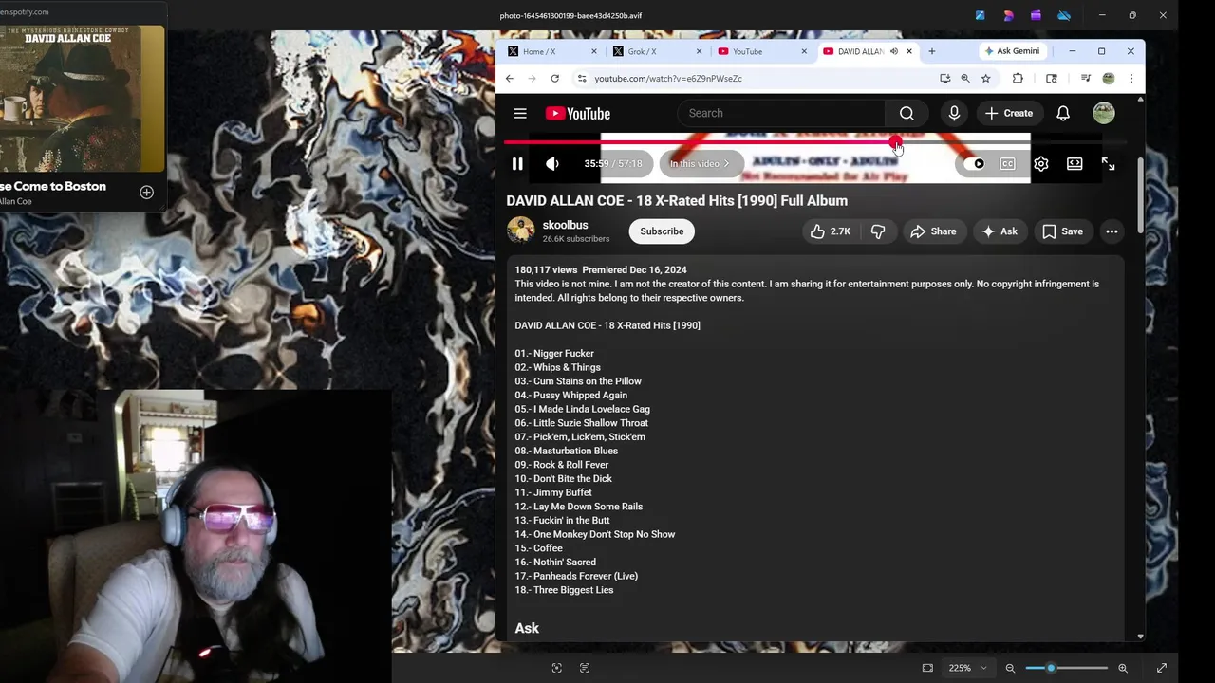Viewport: 1215px width, 683px height.
Task: Click the scan text icon in the photo viewer
Action: 585,668
